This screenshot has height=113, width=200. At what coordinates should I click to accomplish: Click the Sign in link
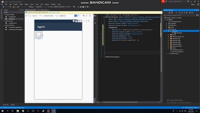coord(193,4)
